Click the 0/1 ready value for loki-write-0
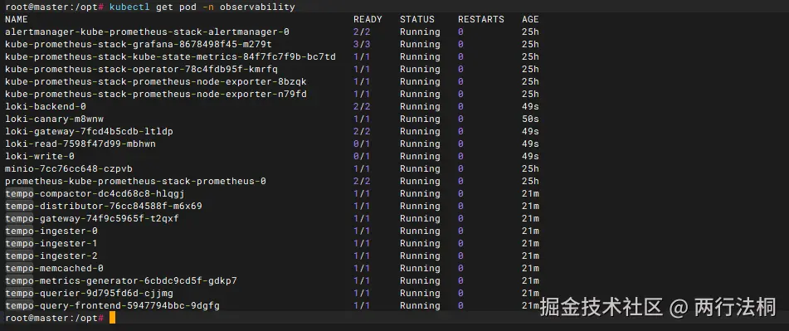Screen dimensions: 789x331 point(362,157)
